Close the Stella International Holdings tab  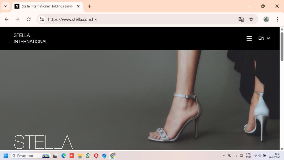click(78, 6)
